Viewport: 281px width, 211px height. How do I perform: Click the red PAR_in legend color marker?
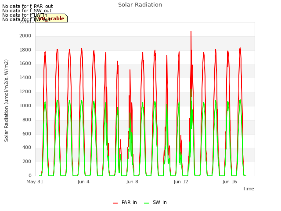pos(115,203)
